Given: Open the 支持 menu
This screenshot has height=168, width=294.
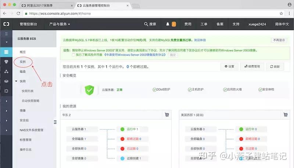Looking at the screenshot, I should point(236,24).
